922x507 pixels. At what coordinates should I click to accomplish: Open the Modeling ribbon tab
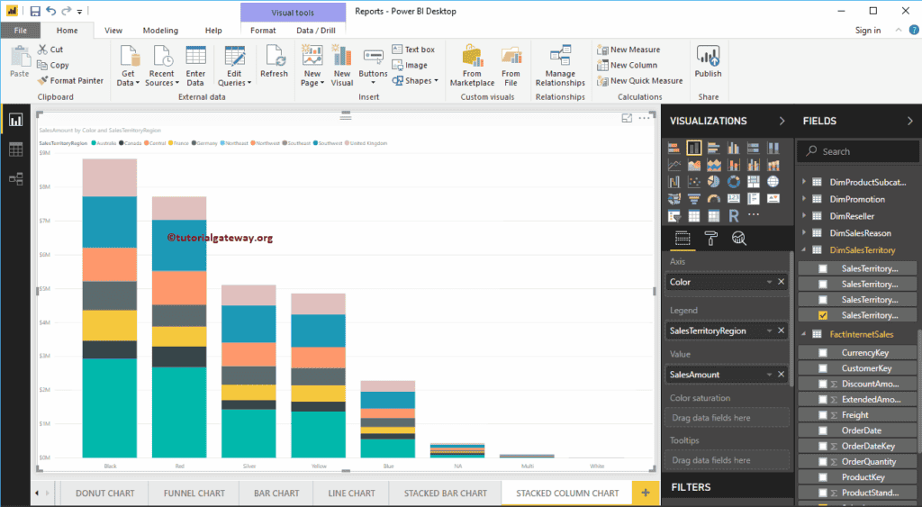pyautogui.click(x=160, y=30)
